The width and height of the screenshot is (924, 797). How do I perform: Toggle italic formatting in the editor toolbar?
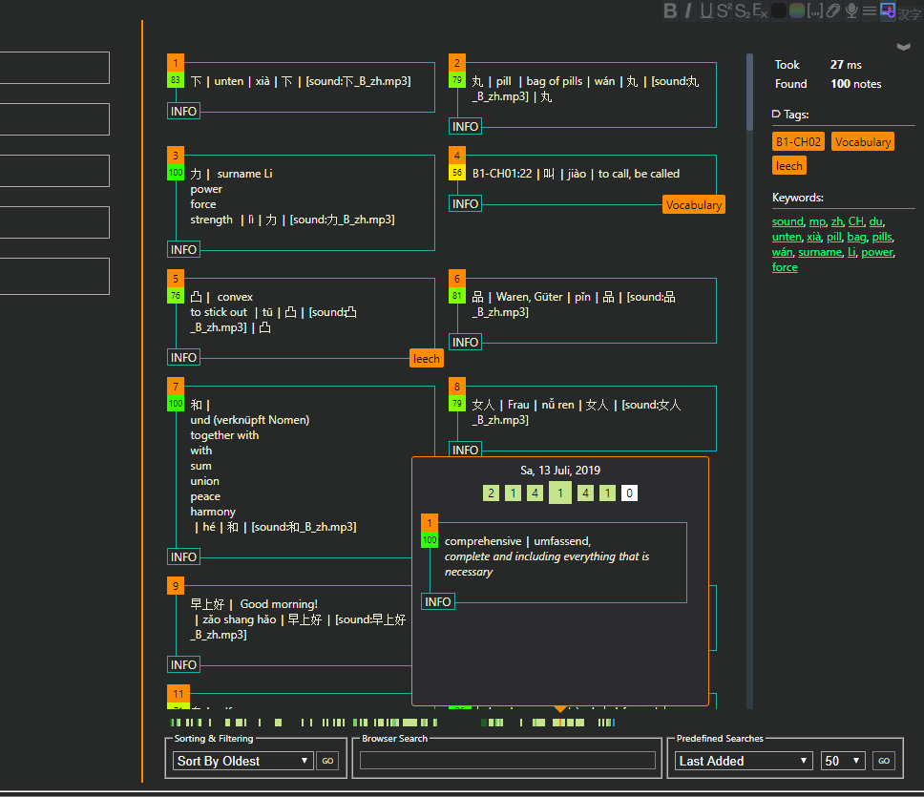[x=687, y=10]
